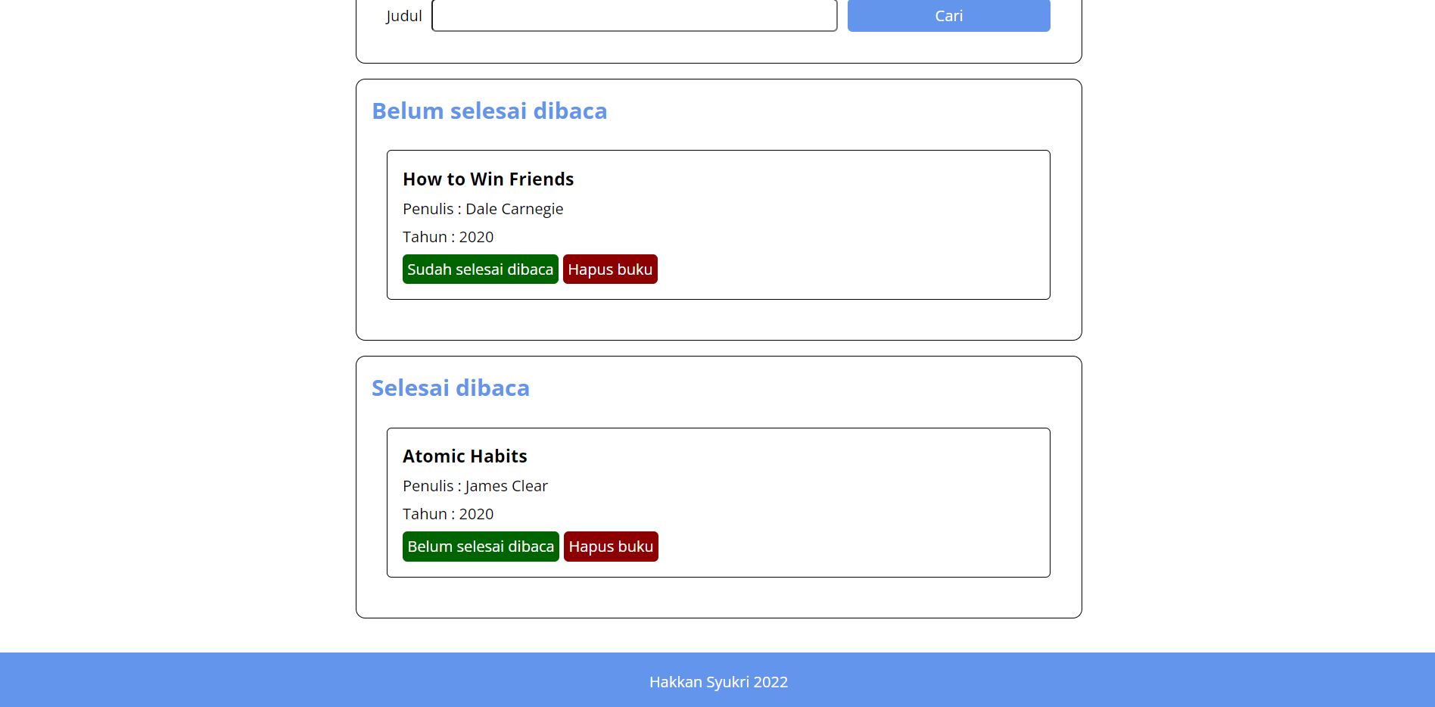
Task: Click the Judul label next to search box
Action: tap(403, 15)
